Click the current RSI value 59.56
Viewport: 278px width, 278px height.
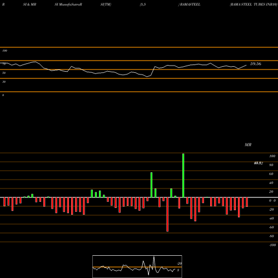256,64
